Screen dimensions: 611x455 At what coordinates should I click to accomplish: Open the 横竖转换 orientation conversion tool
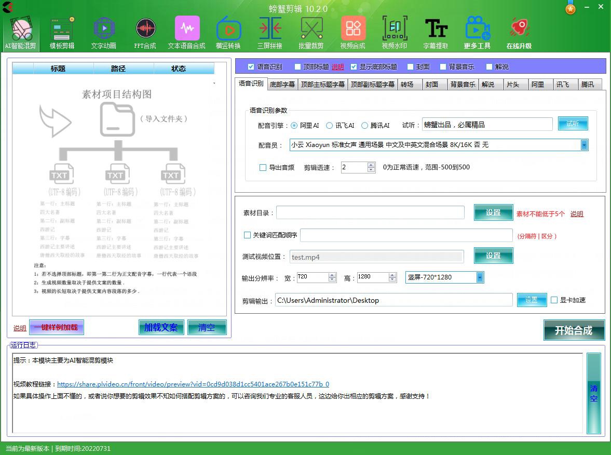point(228,32)
